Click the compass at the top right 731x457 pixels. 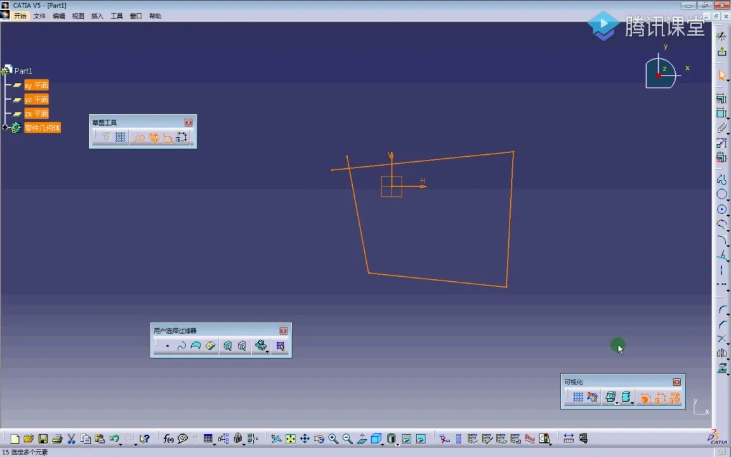tap(661, 73)
